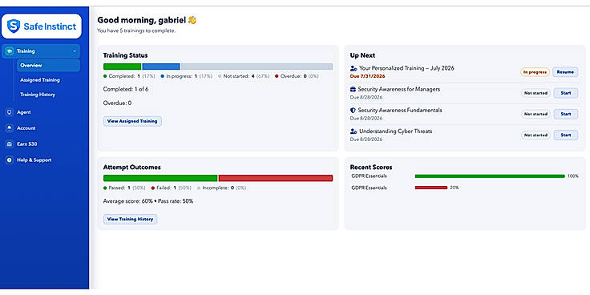
Task: Click the 'In progress: 1 (17%)' legend entry
Action: point(187,76)
